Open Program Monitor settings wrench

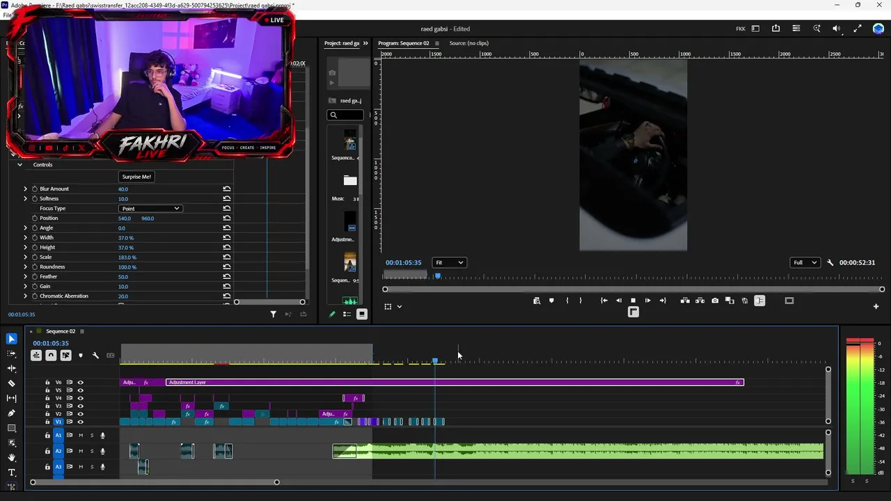tap(830, 262)
